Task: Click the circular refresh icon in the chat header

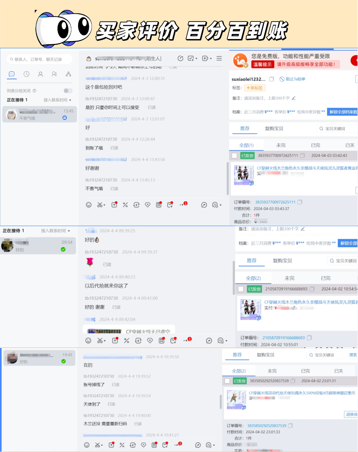Action: click(181, 58)
